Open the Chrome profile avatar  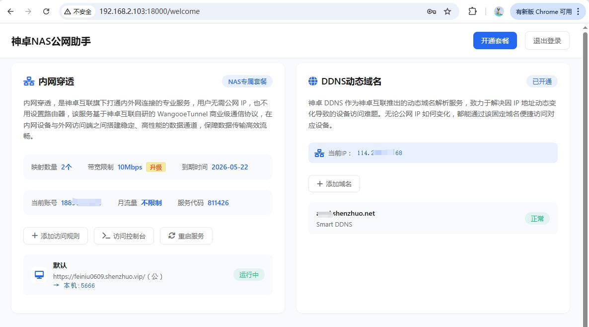point(499,11)
